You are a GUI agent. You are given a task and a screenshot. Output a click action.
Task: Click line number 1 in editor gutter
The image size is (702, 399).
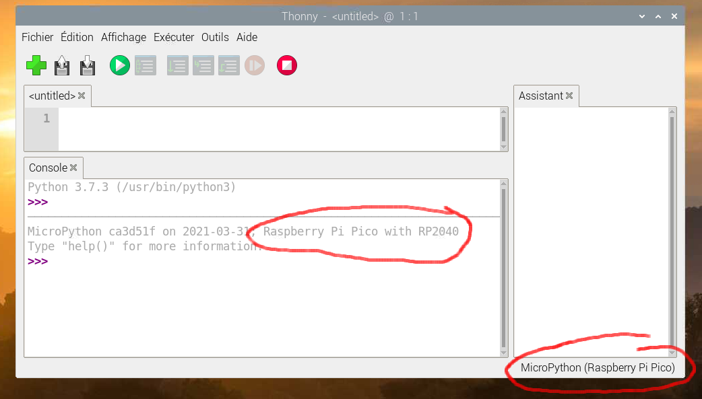46,118
